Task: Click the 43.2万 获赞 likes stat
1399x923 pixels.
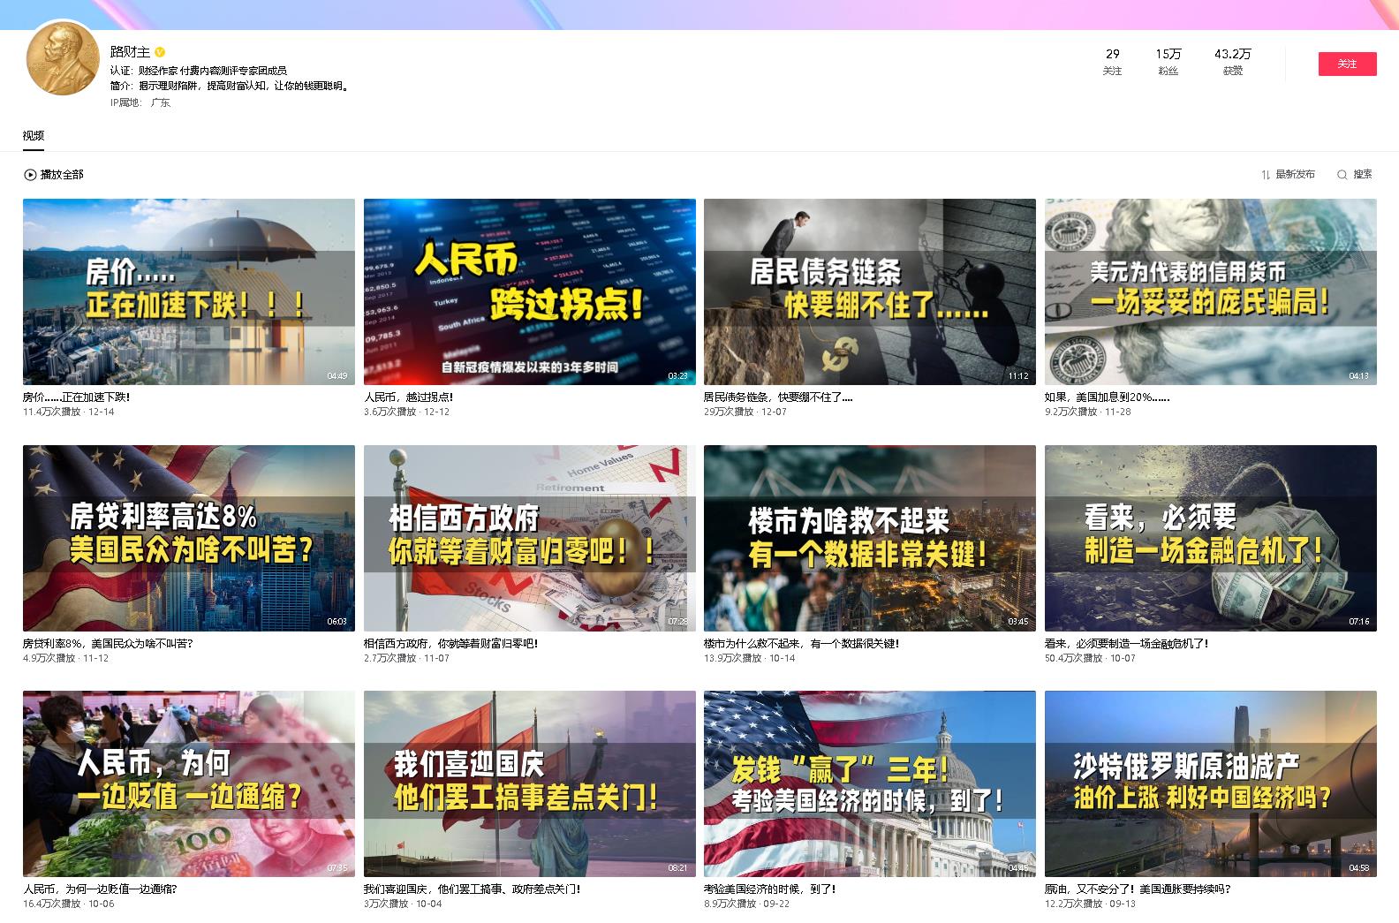Action: [1232, 62]
